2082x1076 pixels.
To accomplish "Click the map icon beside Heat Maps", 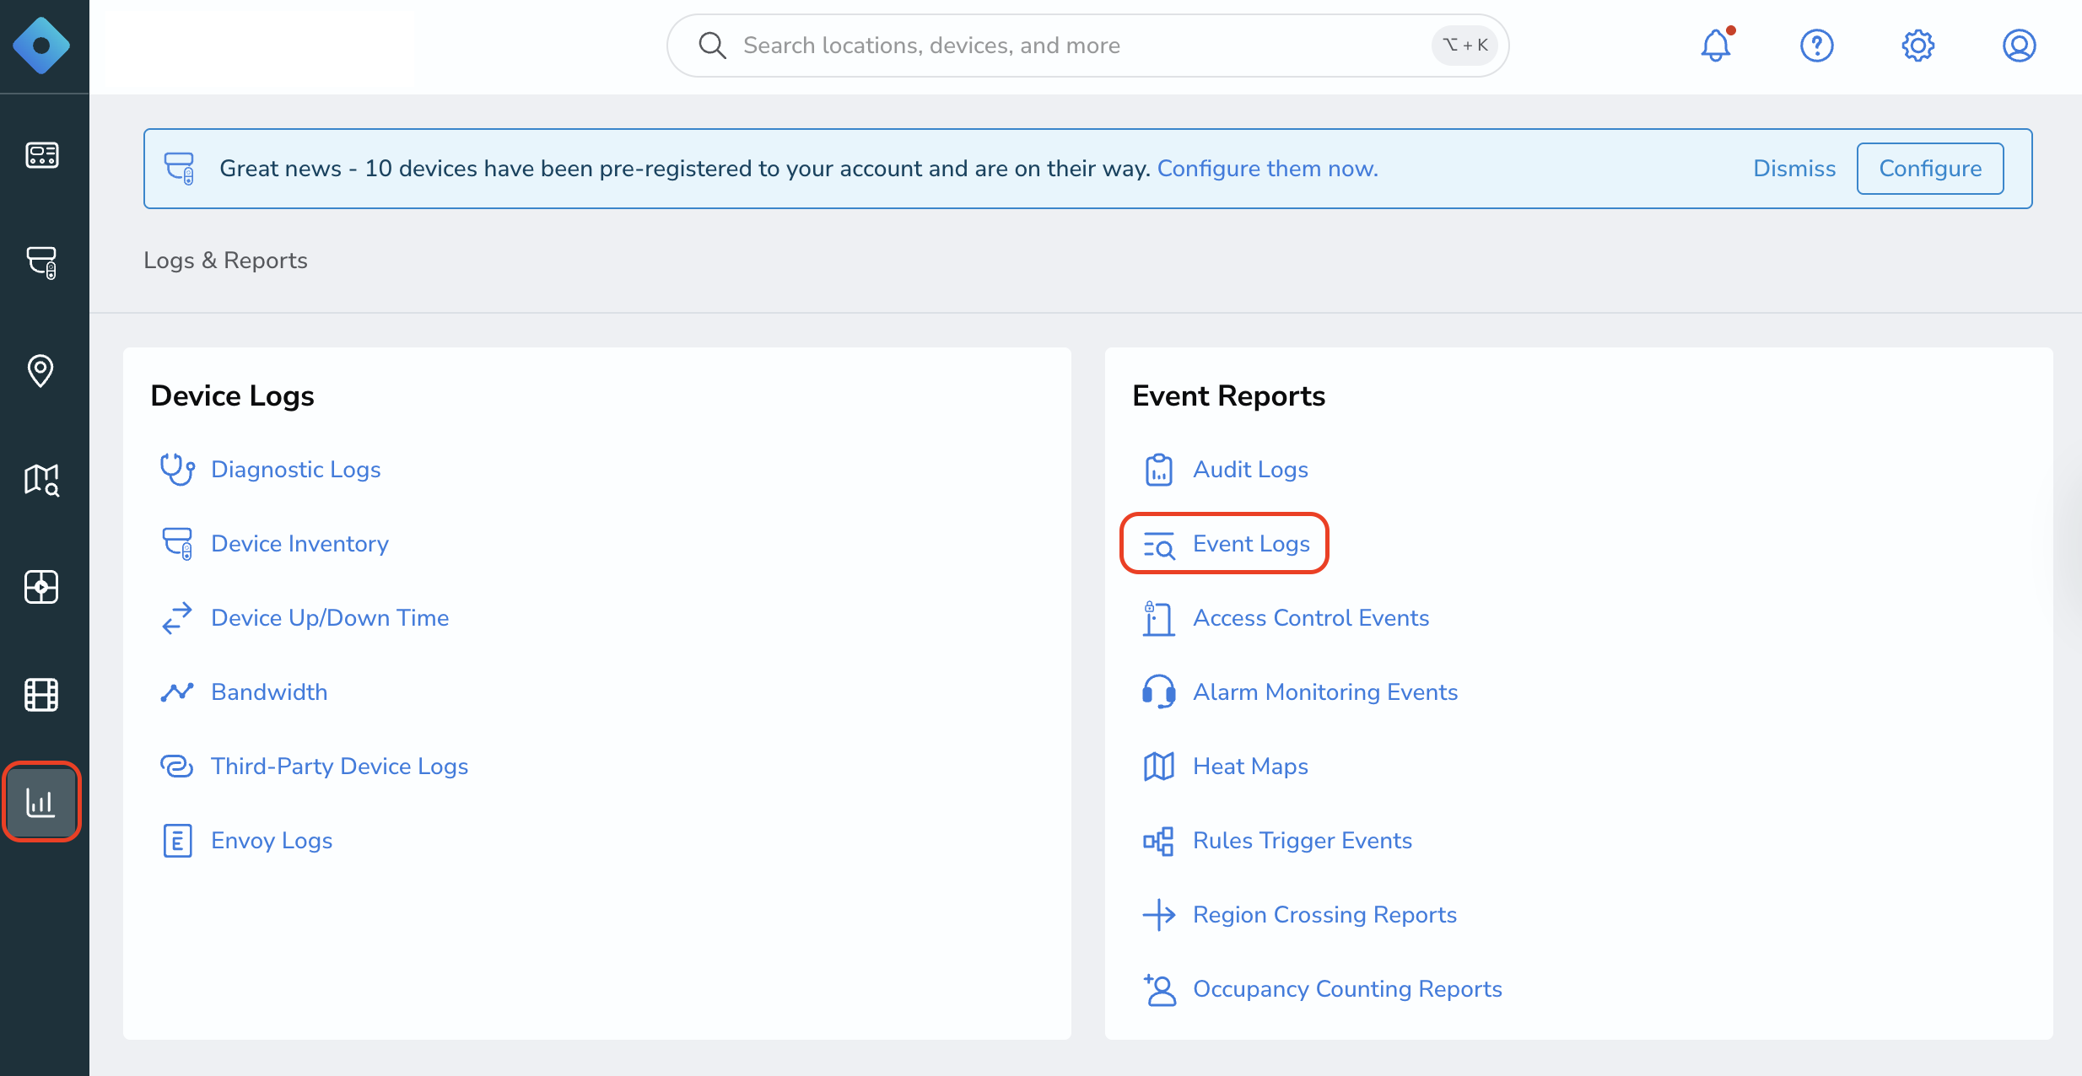I will point(1159,767).
